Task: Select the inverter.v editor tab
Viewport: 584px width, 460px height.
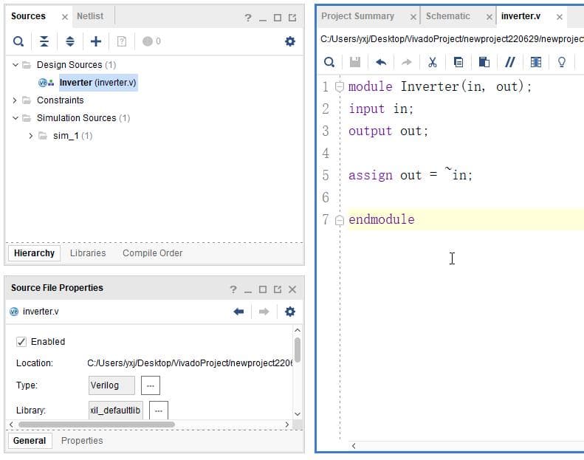Action: pyautogui.click(x=521, y=16)
